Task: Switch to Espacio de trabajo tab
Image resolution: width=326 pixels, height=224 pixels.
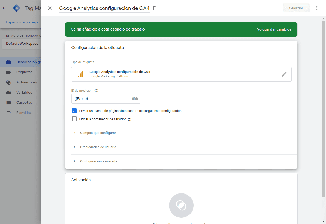Action: pyautogui.click(x=22, y=22)
